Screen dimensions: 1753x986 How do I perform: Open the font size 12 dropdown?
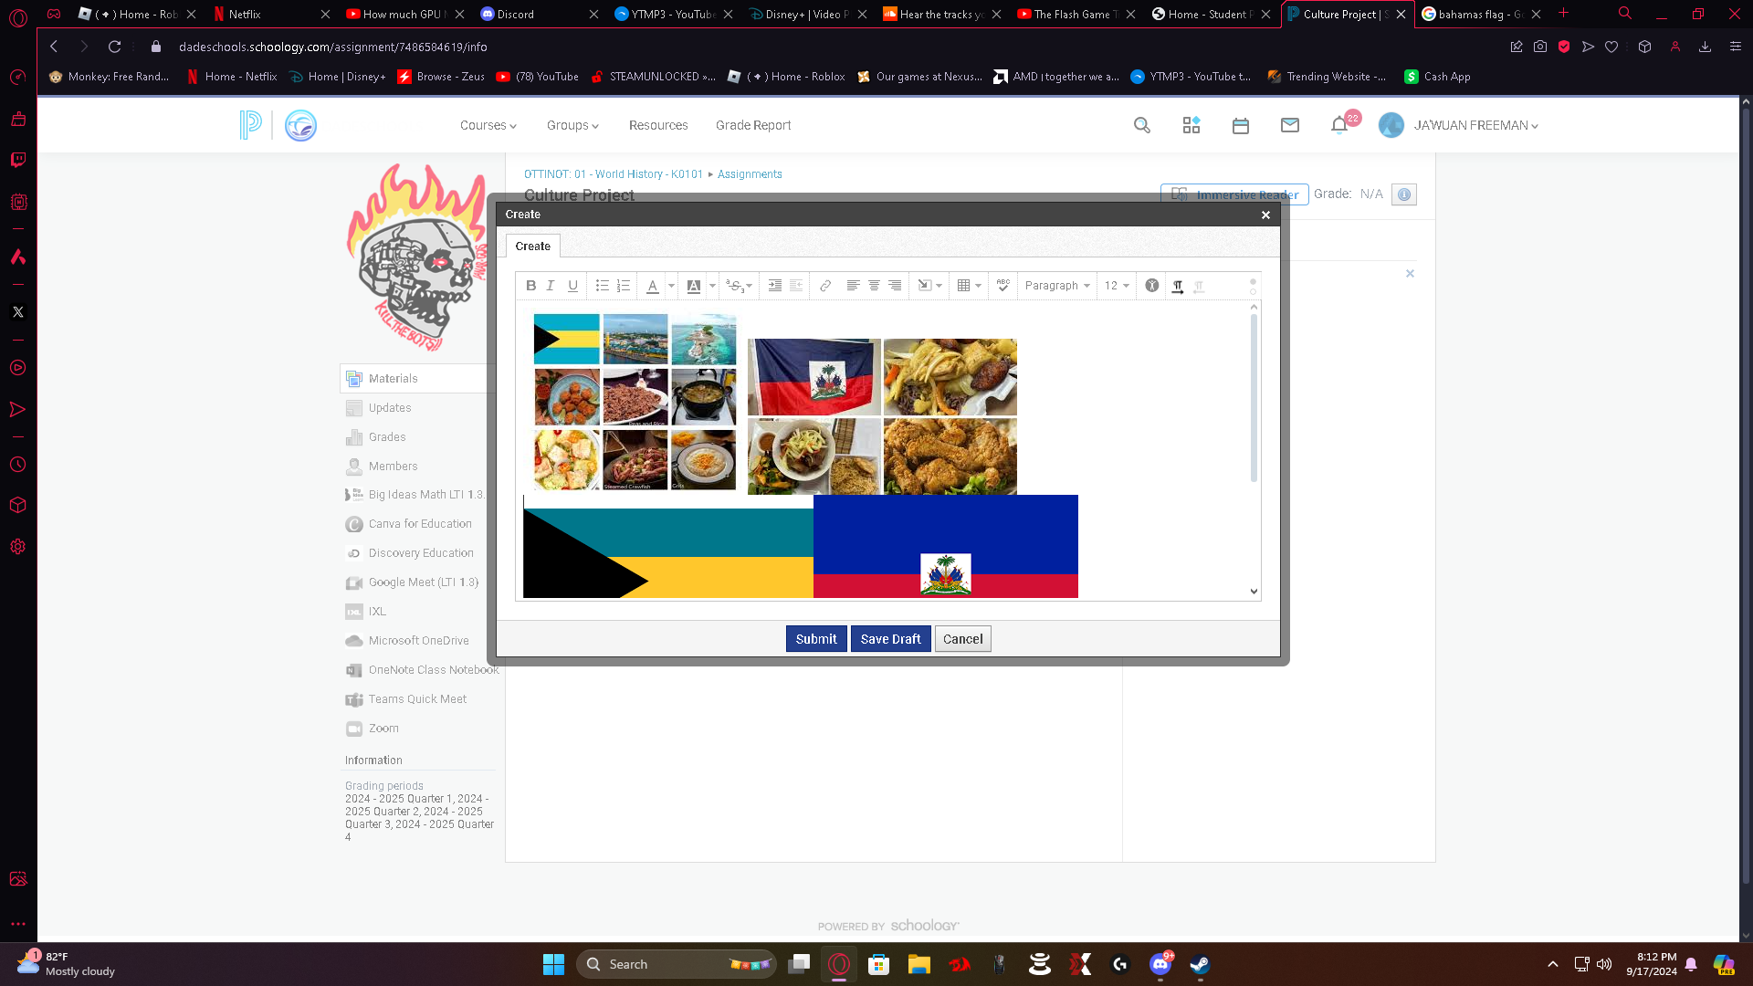point(1117,286)
